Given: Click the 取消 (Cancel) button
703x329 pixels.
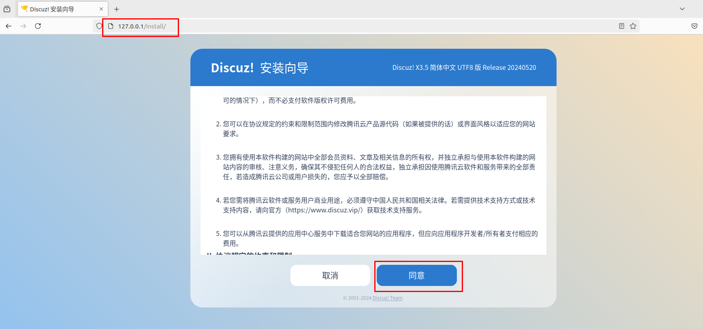Looking at the screenshot, I should coord(330,275).
